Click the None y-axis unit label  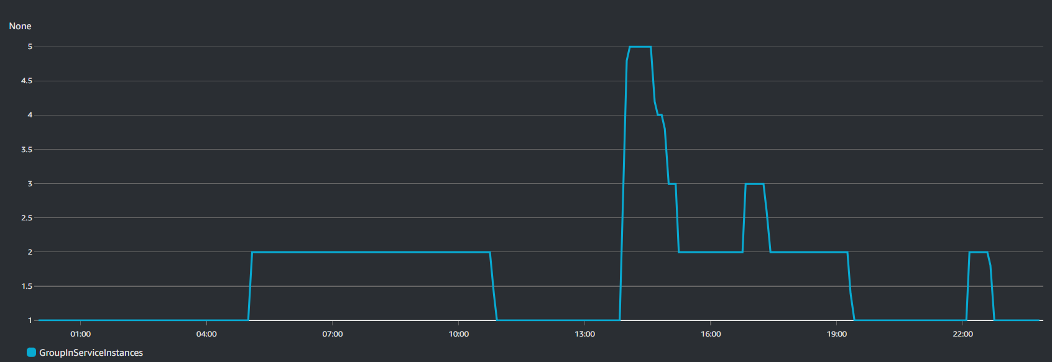coord(20,26)
